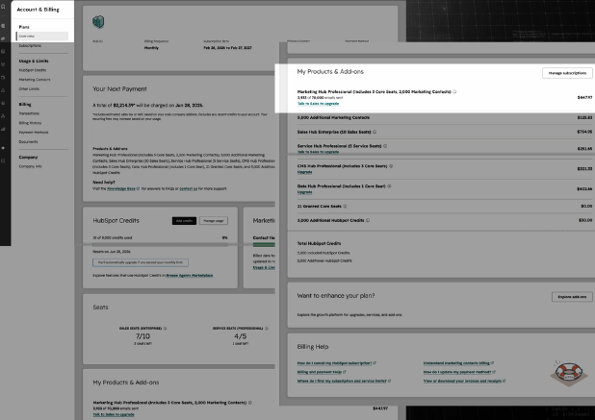Click the Marketing Hub Professional info icon in the bottom background list
595x420 pixels.
pyautogui.click(x=250, y=402)
